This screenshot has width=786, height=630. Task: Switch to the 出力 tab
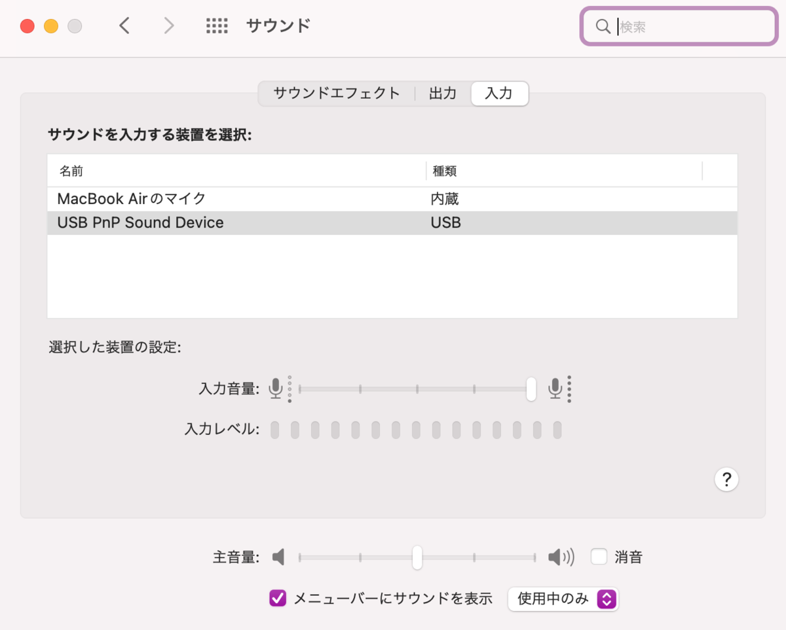443,94
